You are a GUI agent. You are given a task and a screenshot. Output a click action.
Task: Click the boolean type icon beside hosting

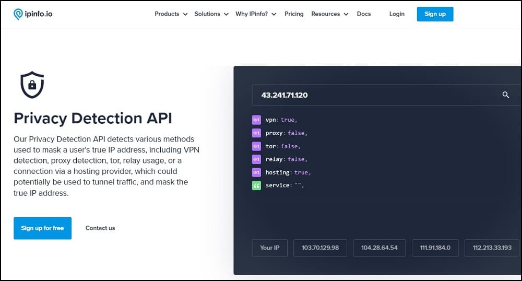pyautogui.click(x=256, y=172)
